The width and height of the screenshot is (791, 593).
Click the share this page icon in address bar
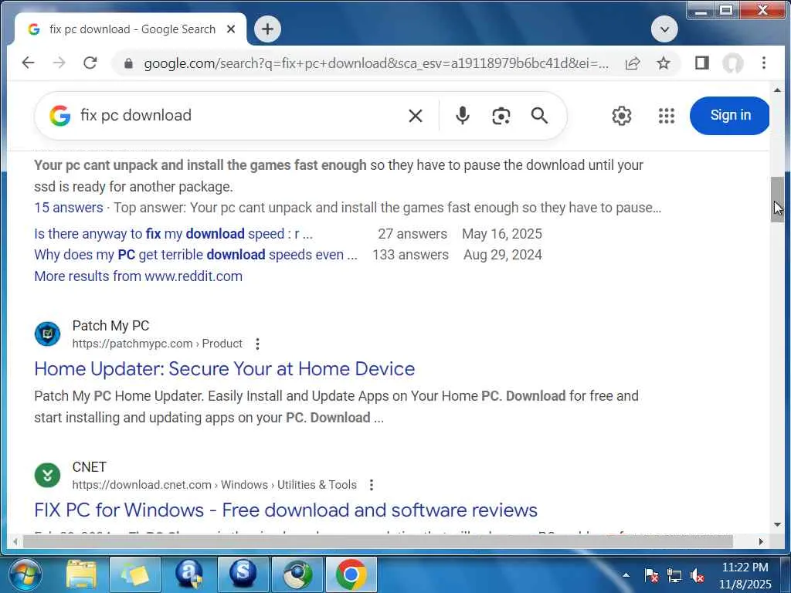(x=633, y=63)
